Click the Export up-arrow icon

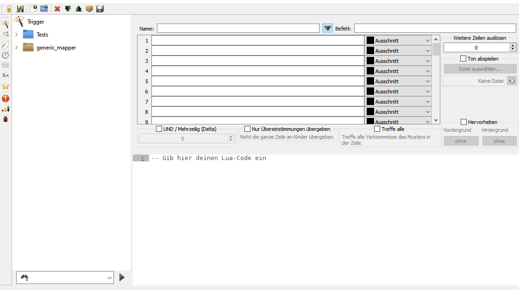[x=78, y=9]
